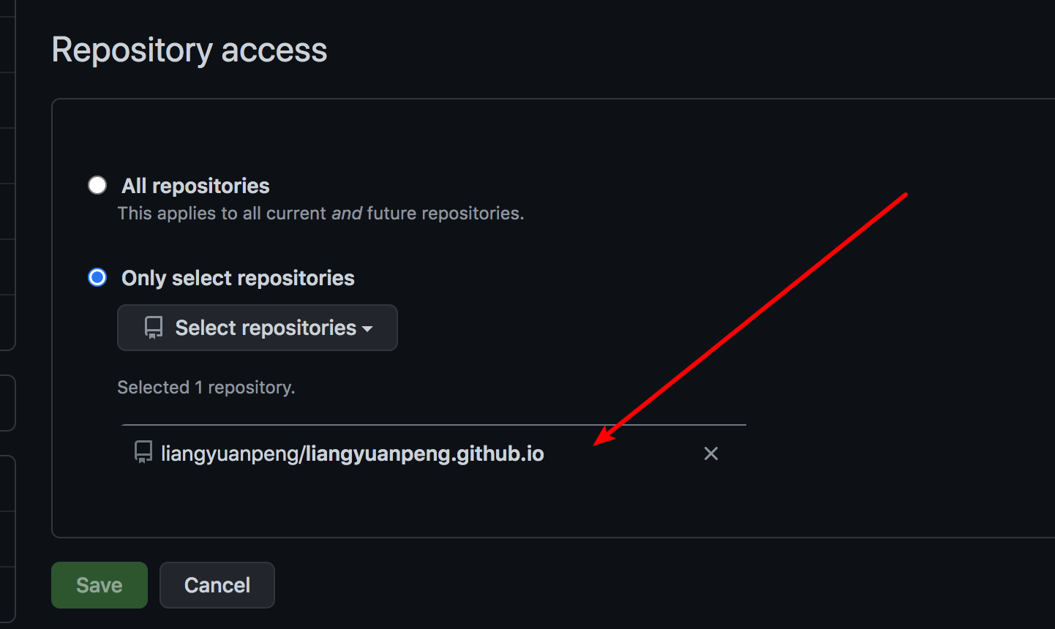Image resolution: width=1055 pixels, height=629 pixels.
Task: Open the liangyuanpeng.github.io repository name link
Action: (x=425, y=453)
